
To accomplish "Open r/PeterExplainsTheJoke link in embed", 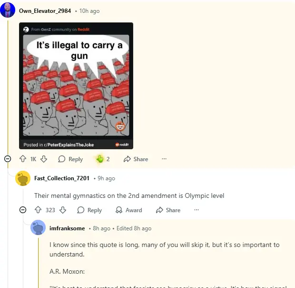I will tap(69, 145).
